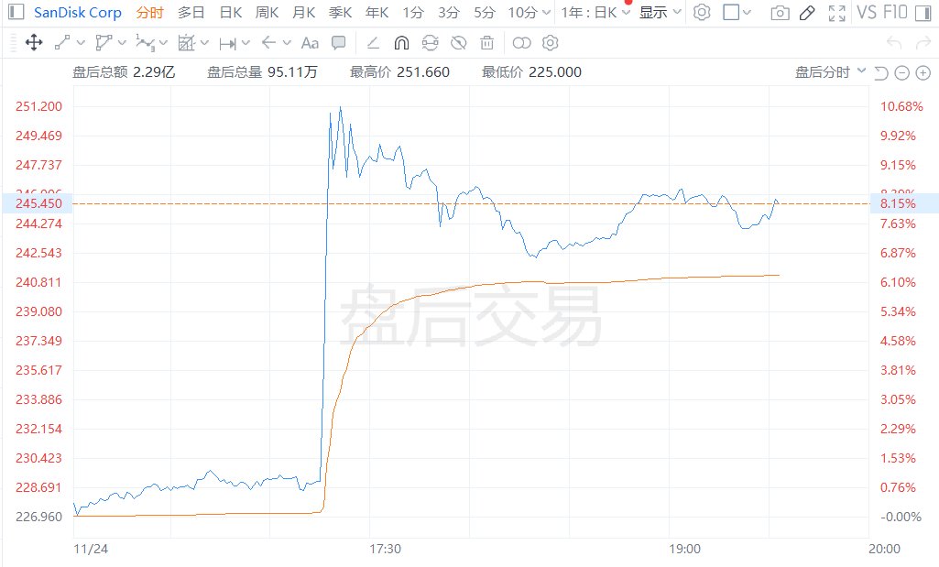Open the camera screenshot tool

[x=779, y=13]
